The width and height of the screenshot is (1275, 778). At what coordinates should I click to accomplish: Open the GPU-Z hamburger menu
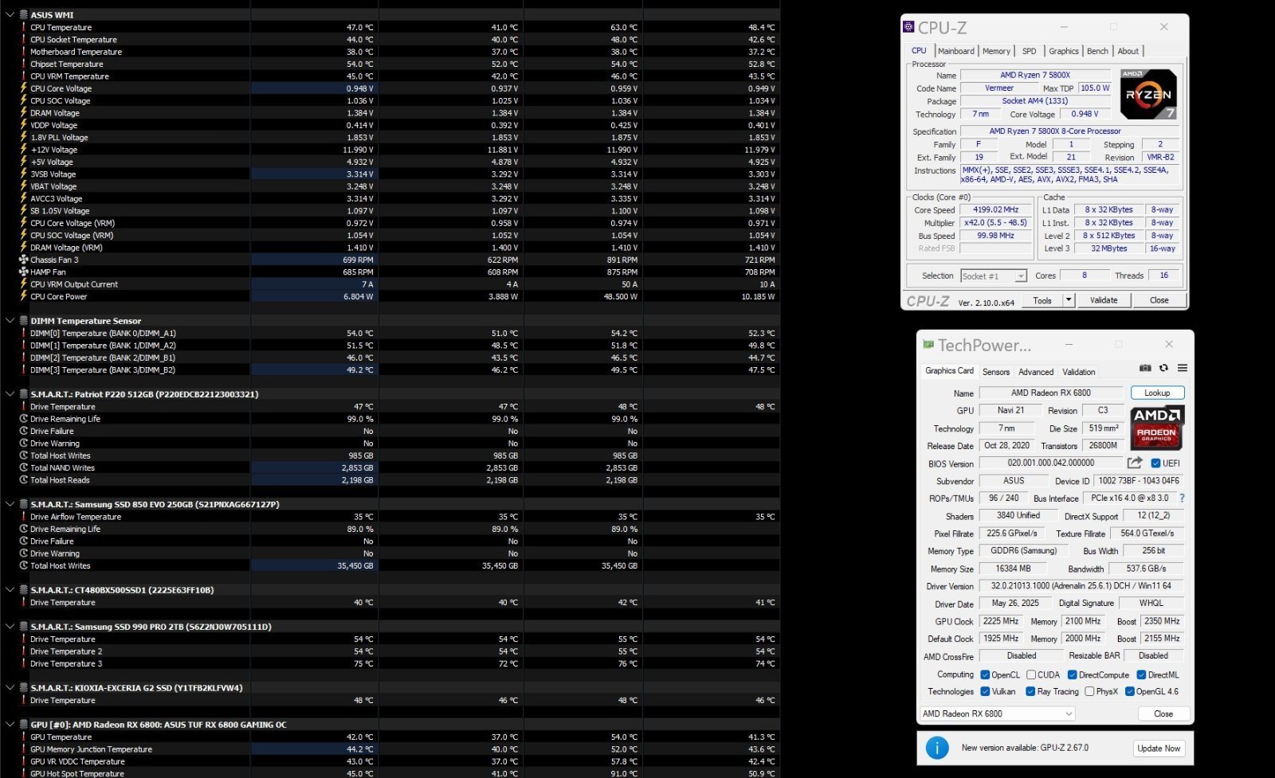coord(1183,368)
